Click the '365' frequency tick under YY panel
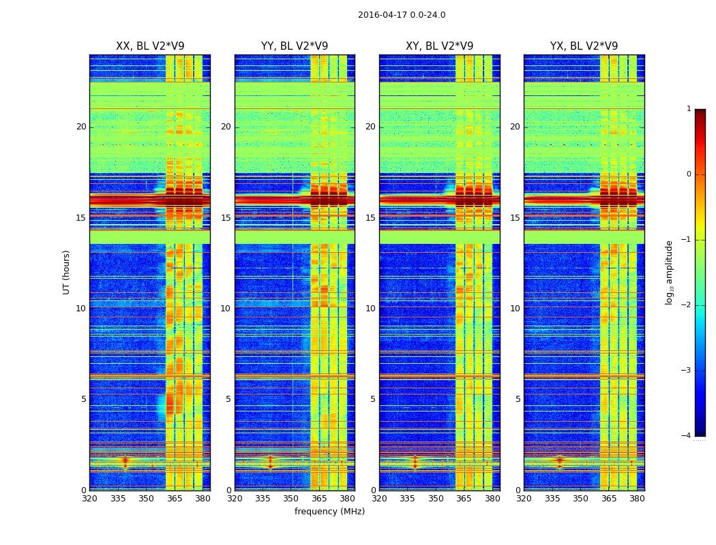Screen dimensions: 716x545 pos(319,499)
